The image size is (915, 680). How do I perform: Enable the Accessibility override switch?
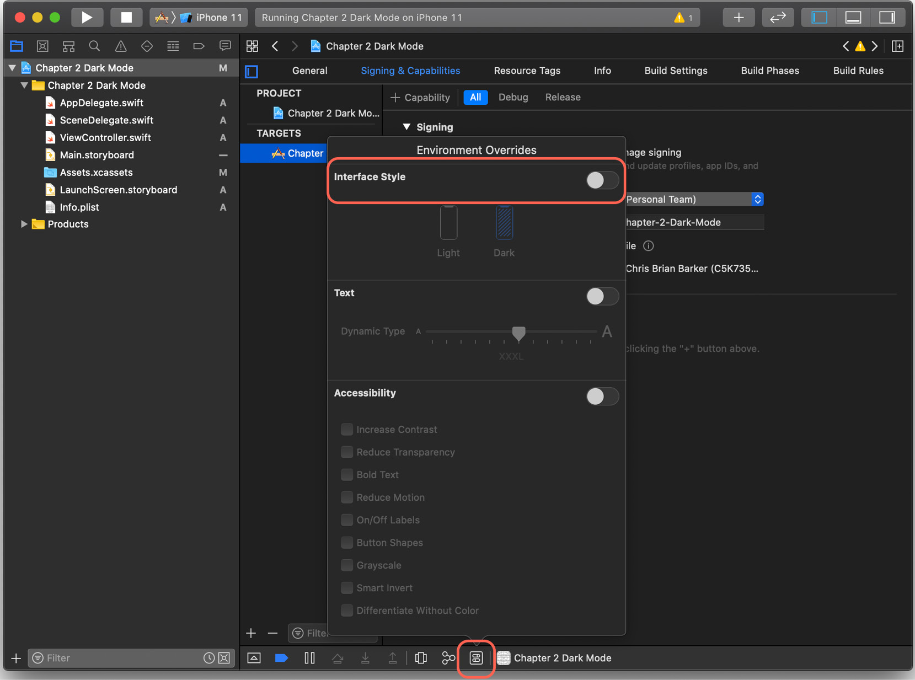602,396
